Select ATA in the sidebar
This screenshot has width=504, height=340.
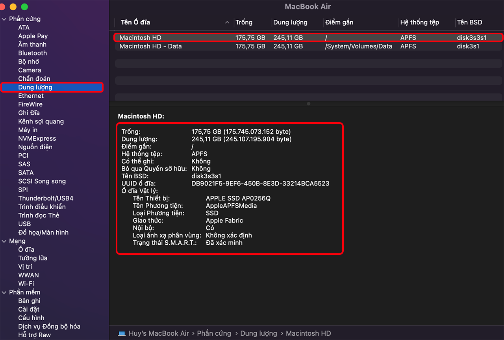coord(24,28)
